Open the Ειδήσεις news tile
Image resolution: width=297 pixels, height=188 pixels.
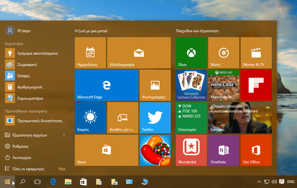point(240,118)
